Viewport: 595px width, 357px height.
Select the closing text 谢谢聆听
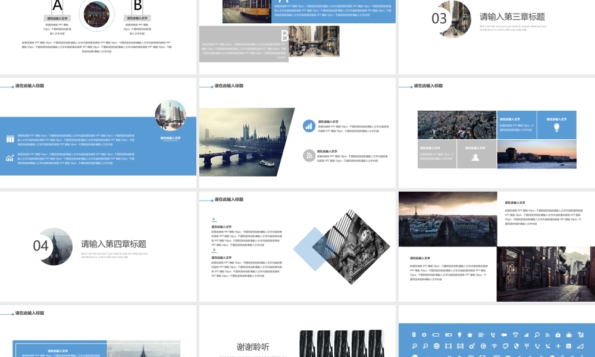point(253,347)
